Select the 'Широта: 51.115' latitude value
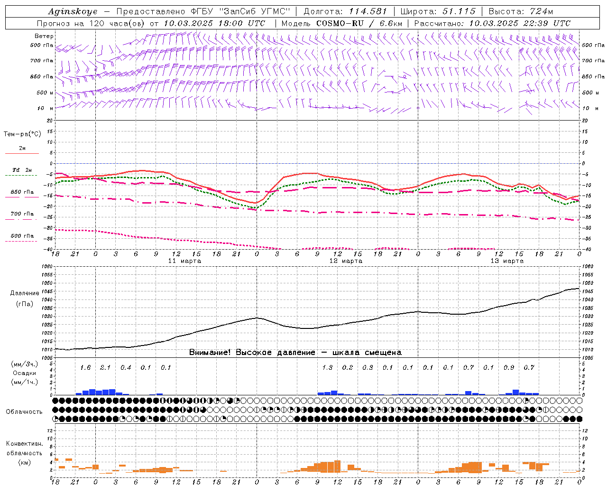 pyautogui.click(x=438, y=11)
